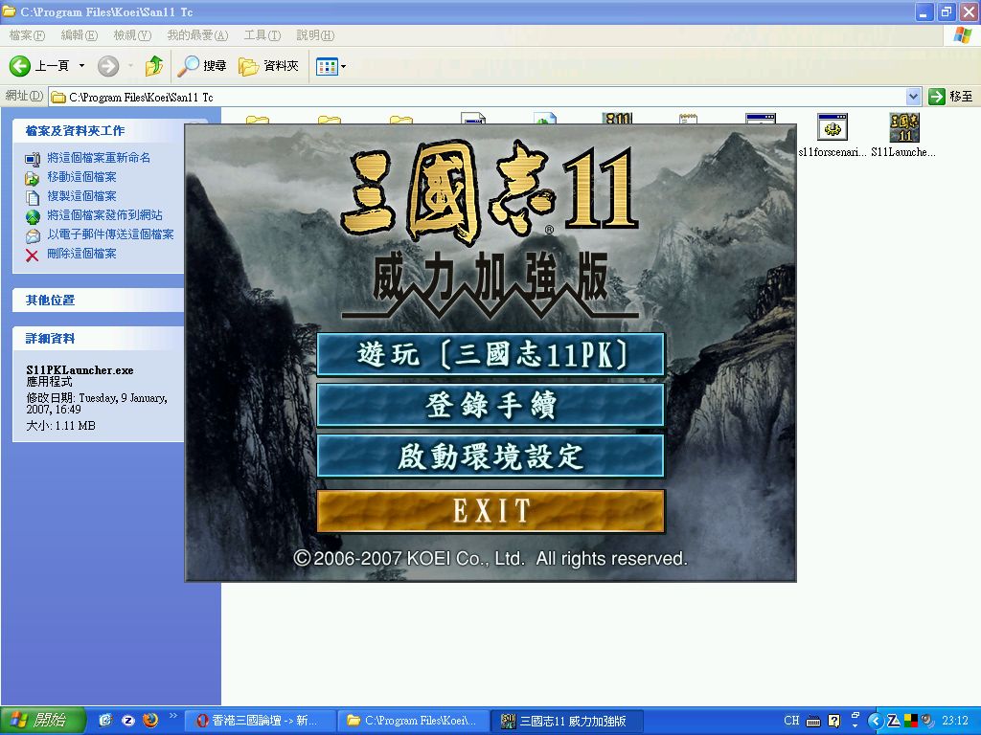
Task: Expand the address bar dropdown arrow
Action: (913, 97)
